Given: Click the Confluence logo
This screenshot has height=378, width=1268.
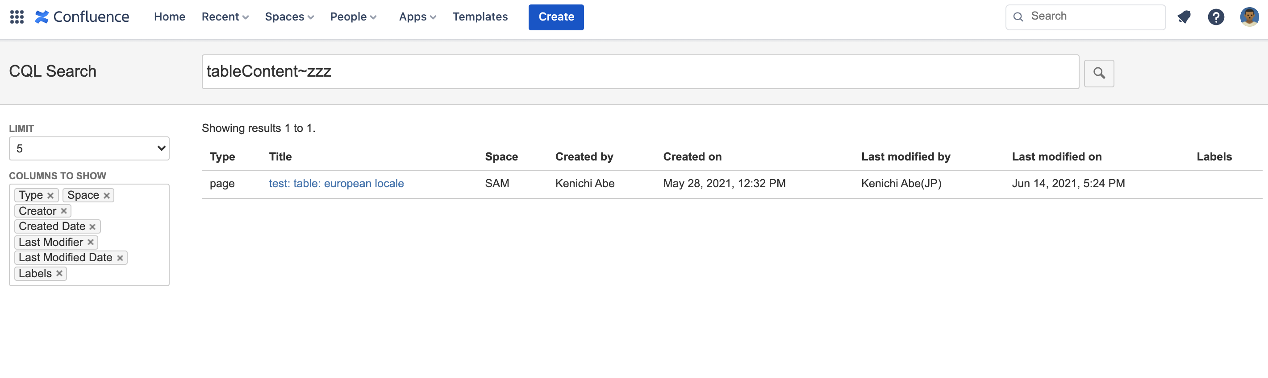Looking at the screenshot, I should [82, 17].
